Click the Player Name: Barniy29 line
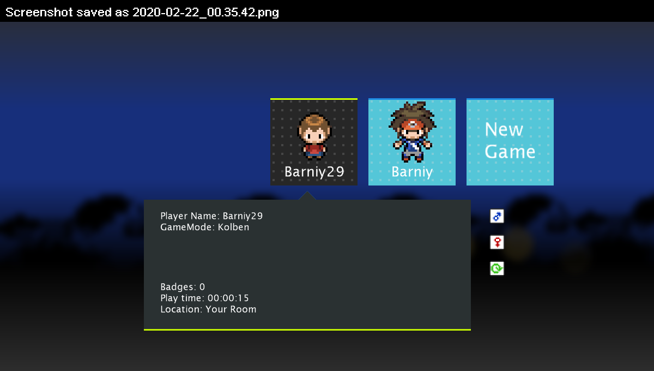Image resolution: width=654 pixels, height=371 pixels. tap(211, 216)
